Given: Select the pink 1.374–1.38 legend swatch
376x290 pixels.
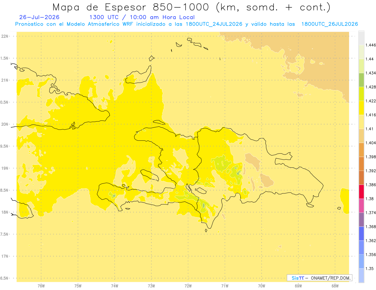Looking at the screenshot, I should point(361,206).
